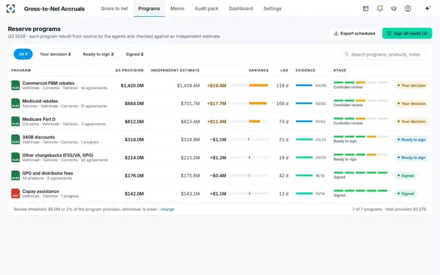
Task: Click the XLSX icon for GPO and distributor fees
Action: click(15, 175)
